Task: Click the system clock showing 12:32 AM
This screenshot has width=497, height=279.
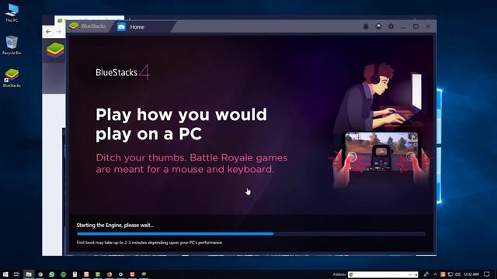Action: coord(471,274)
